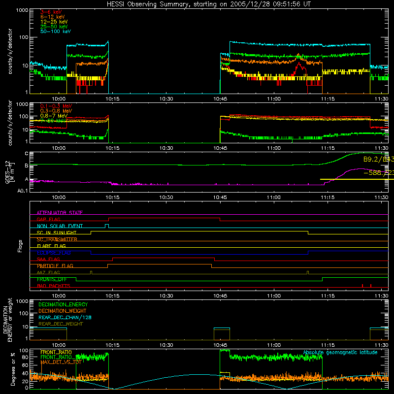394x394 pixels.
Task: Select the 12-25 keV legend label
Action: click(x=54, y=22)
